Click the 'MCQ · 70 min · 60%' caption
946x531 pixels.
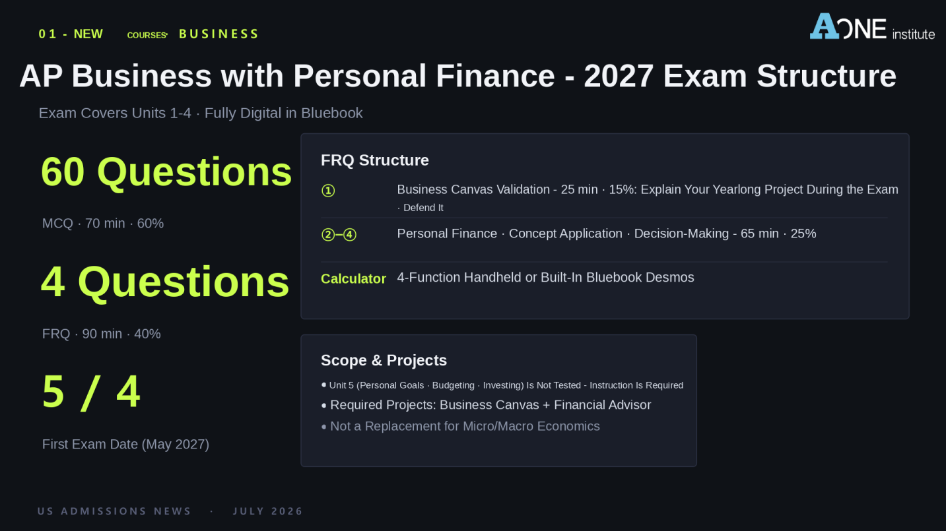[103, 224]
